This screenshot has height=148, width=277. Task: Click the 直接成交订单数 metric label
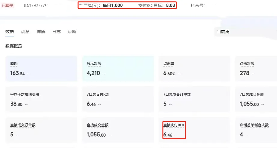(23, 125)
